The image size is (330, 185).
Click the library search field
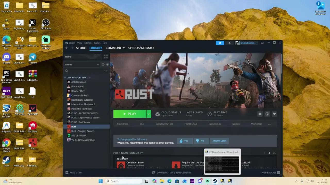(x=84, y=71)
